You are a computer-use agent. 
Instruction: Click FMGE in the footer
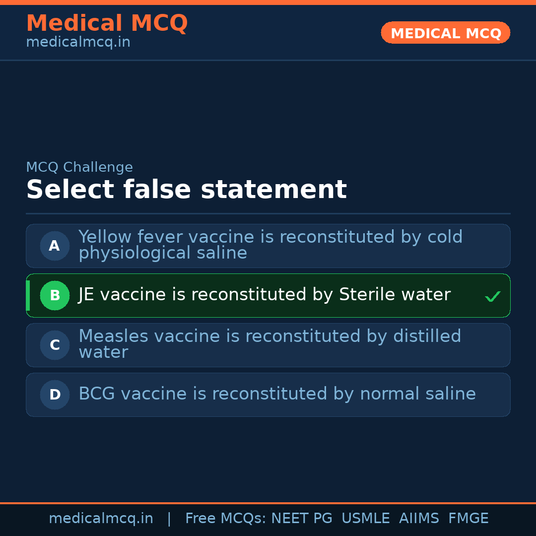point(468,519)
